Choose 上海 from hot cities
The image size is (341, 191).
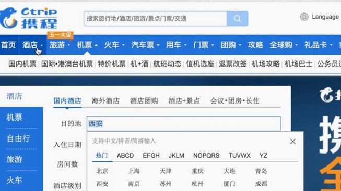(x=134, y=171)
